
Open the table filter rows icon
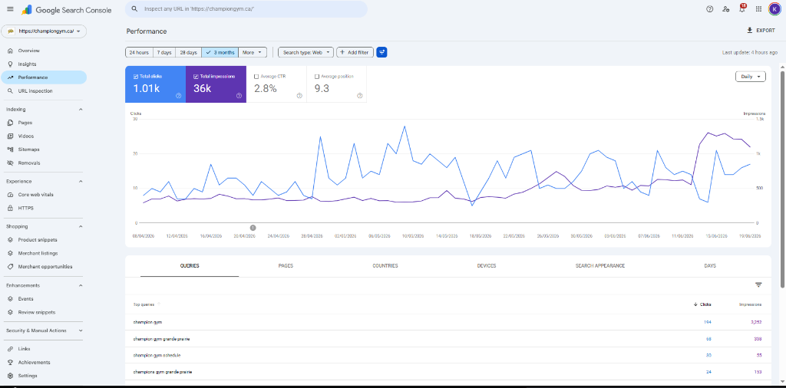point(758,285)
